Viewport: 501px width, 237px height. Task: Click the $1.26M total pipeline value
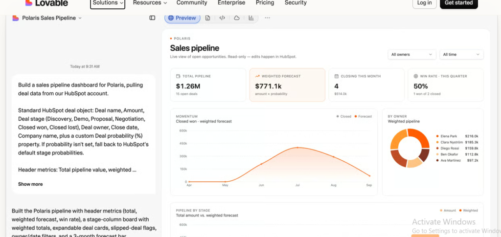(188, 86)
